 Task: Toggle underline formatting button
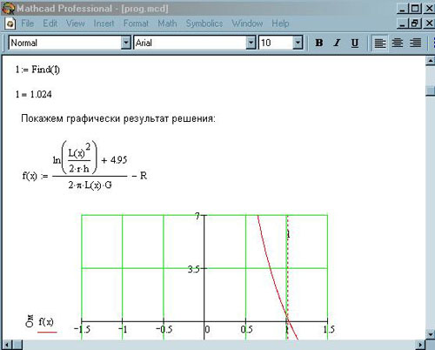click(x=354, y=43)
